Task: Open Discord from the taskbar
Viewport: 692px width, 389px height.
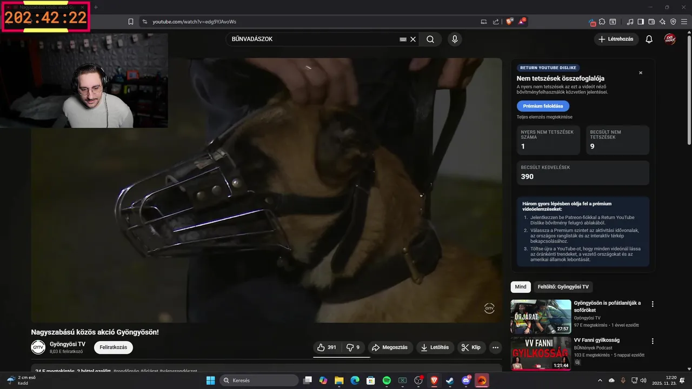Action: click(466, 380)
